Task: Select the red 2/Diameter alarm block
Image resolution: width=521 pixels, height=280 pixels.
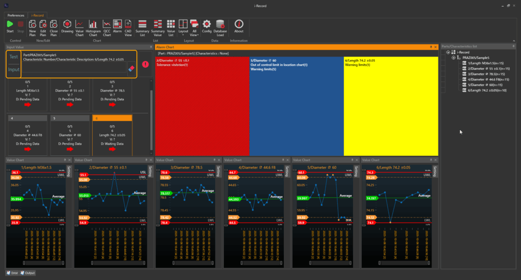Action: tap(201, 105)
